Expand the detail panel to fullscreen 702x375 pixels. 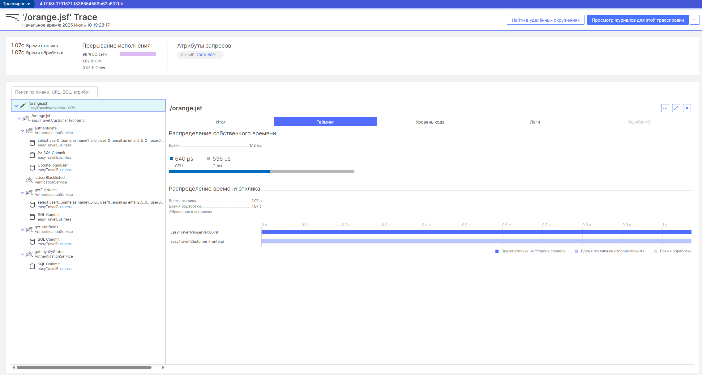coord(676,108)
